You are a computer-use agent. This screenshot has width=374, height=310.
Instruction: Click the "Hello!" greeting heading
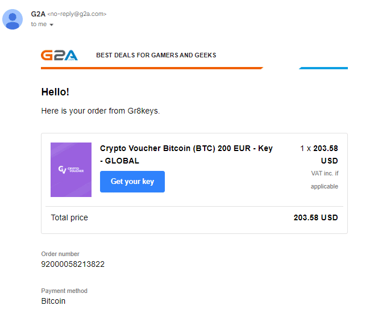pyautogui.click(x=56, y=92)
